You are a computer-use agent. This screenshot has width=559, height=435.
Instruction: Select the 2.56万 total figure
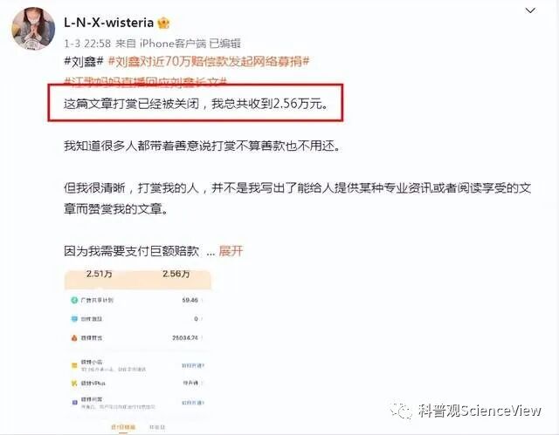pyautogui.click(x=176, y=274)
